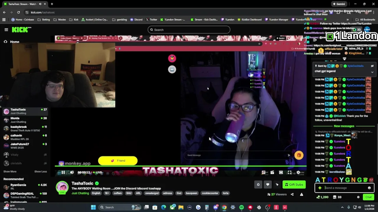Collapse following list with Show Less
This screenshot has width=378, height=212.
pyautogui.click(x=40, y=171)
